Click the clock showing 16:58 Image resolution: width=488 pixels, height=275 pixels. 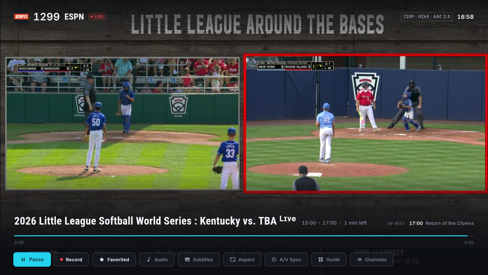[465, 17]
